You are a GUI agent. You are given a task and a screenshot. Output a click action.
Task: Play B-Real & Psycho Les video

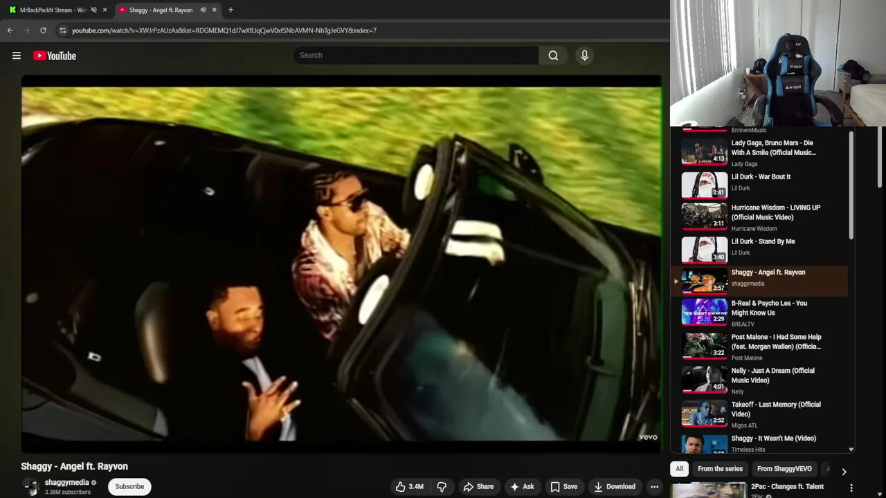(x=760, y=313)
